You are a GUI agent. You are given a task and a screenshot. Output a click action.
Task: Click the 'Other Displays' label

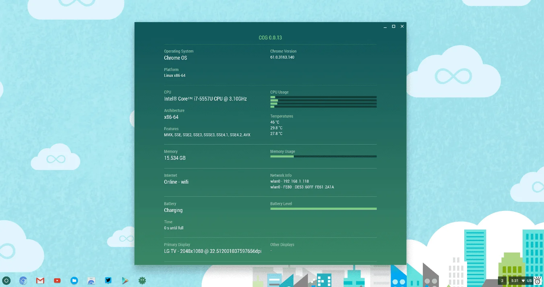(282, 245)
